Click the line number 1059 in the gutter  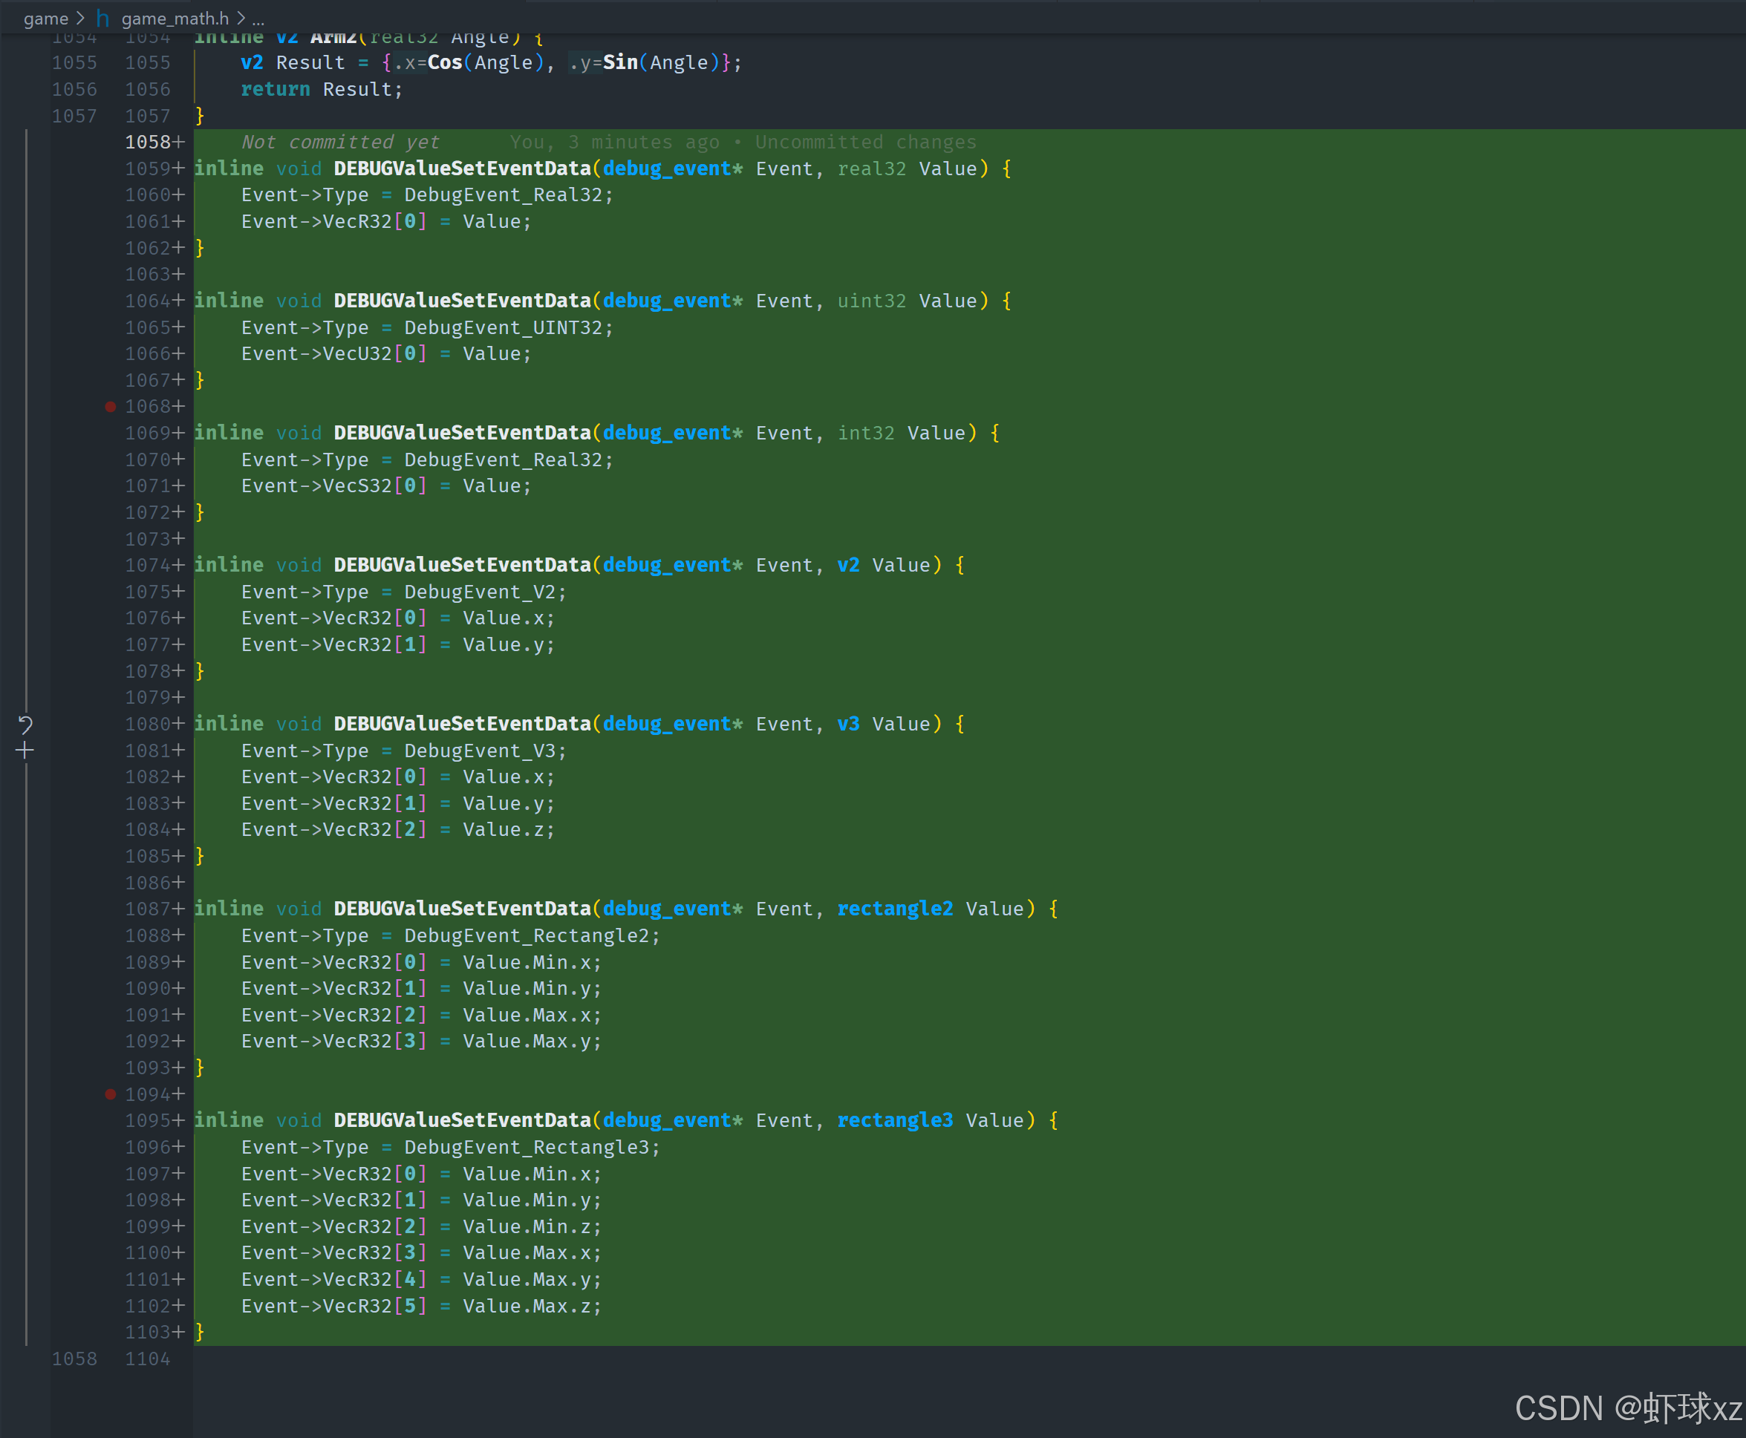click(148, 169)
